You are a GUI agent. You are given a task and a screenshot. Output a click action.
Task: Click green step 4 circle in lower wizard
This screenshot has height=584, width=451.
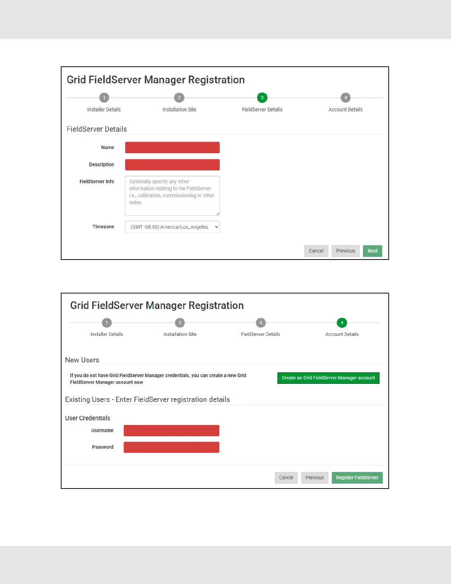click(342, 323)
